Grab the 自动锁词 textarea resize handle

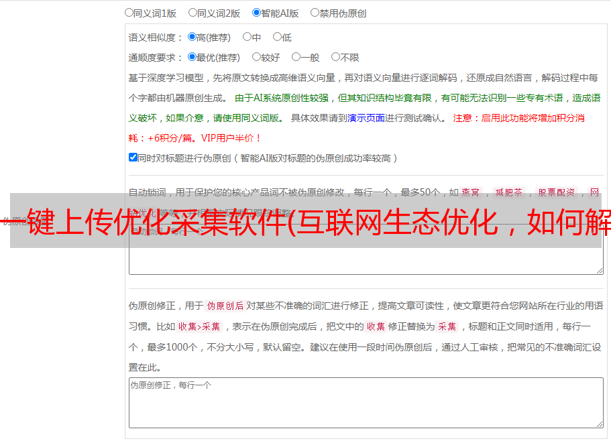pos(600,271)
